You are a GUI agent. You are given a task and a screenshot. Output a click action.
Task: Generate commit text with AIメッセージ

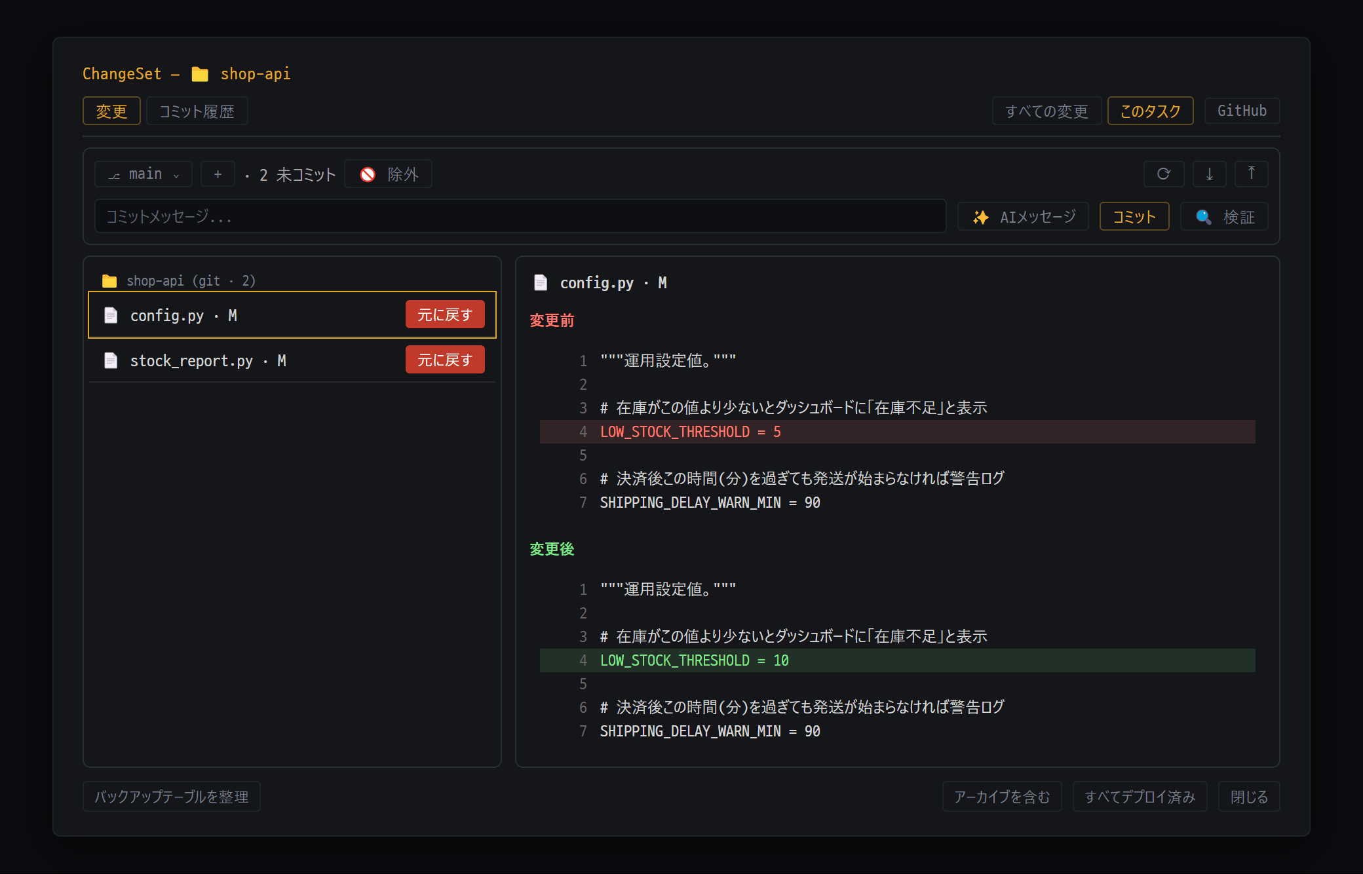(1023, 216)
